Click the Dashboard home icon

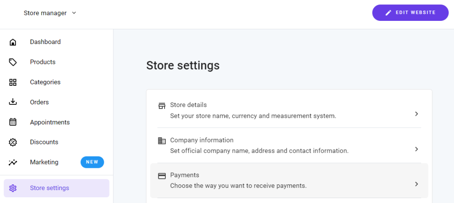(x=13, y=42)
